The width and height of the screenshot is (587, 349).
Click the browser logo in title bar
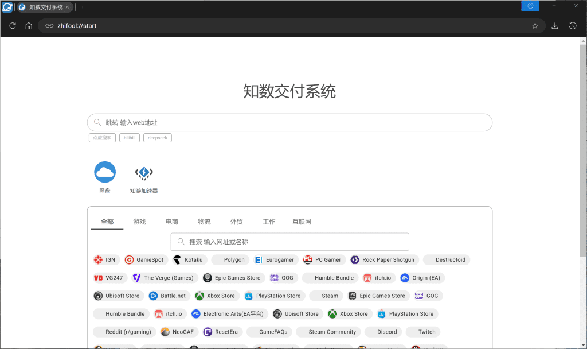pyautogui.click(x=7, y=7)
